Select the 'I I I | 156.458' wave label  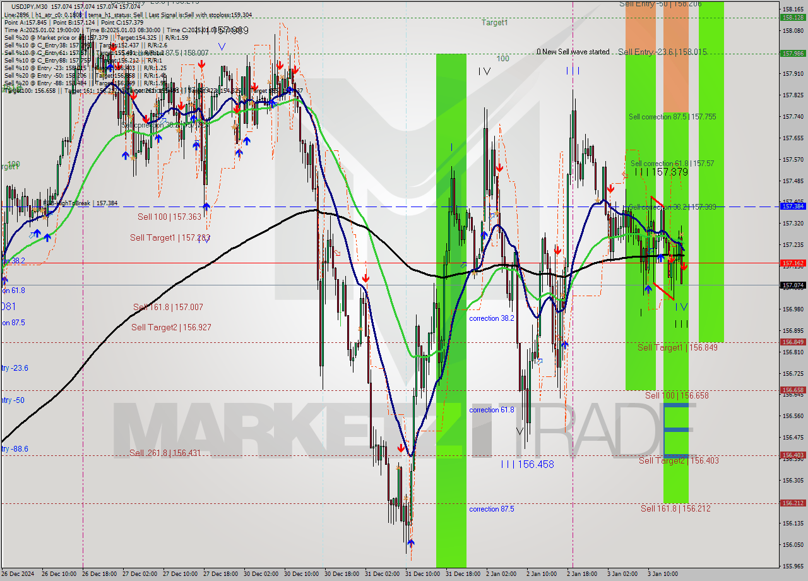tap(527, 464)
